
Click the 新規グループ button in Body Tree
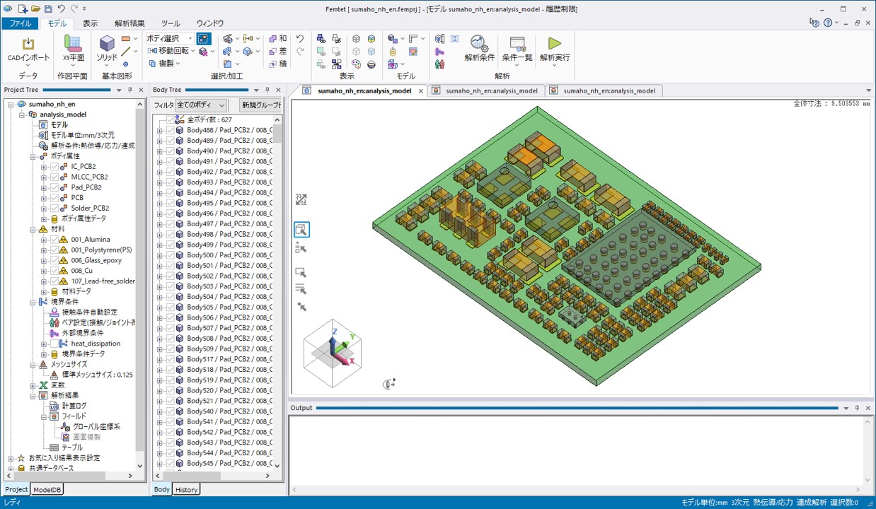tap(260, 105)
